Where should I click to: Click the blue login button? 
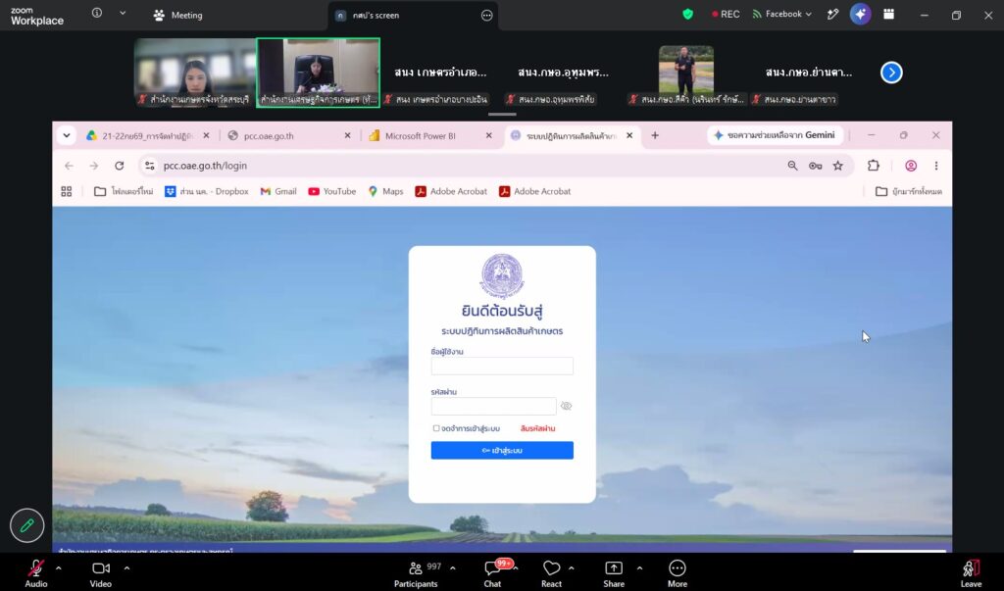[502, 450]
